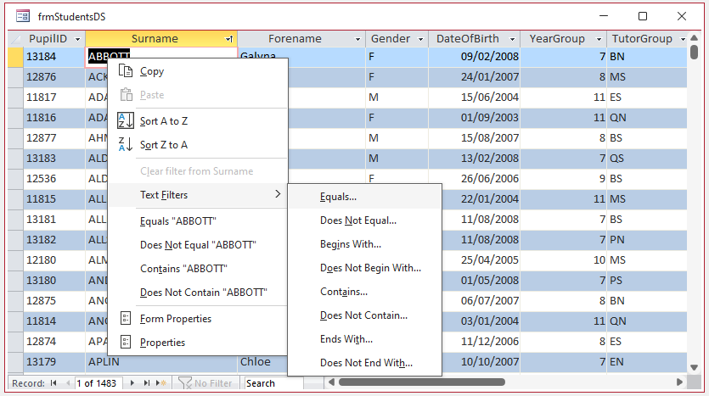
Task: Click PupilID cell 13180
Action: coord(54,281)
